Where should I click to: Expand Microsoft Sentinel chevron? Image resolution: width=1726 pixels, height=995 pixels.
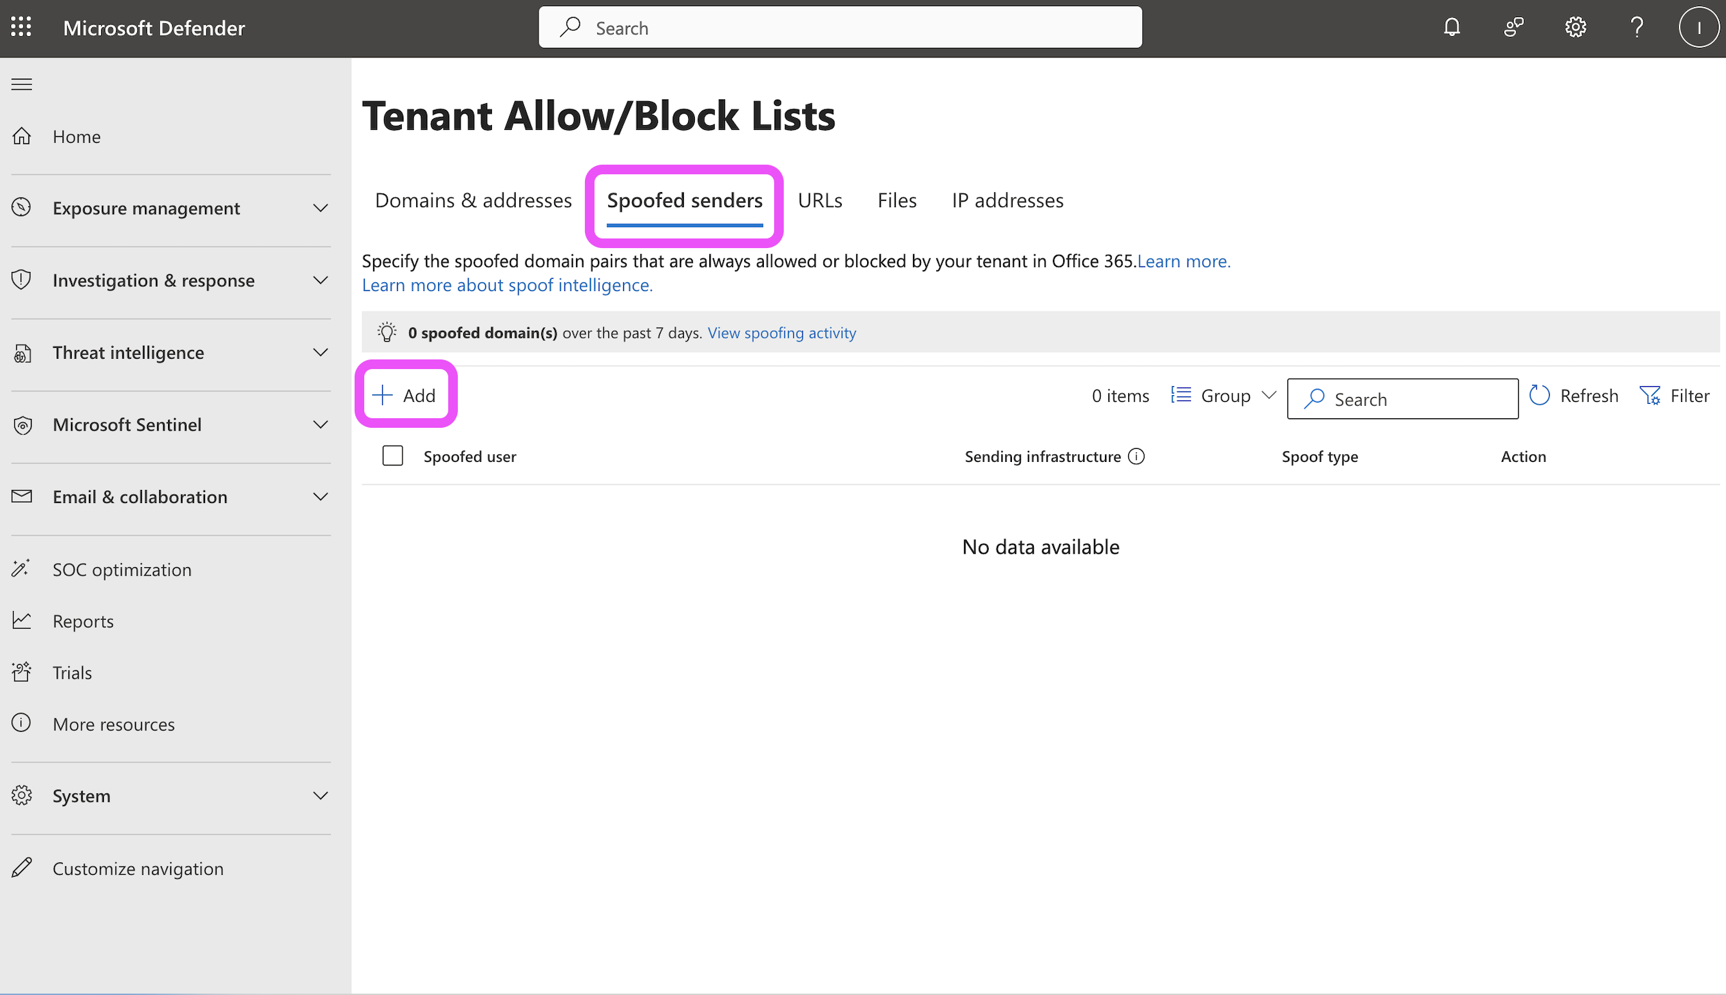320,425
